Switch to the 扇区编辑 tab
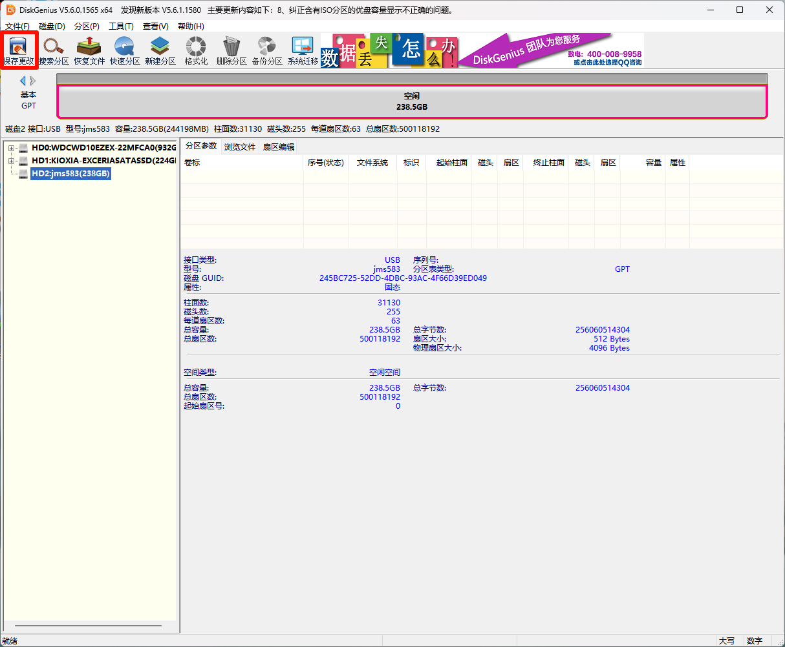 (279, 147)
